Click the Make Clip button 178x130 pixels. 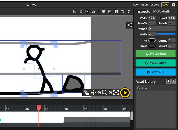(155, 72)
